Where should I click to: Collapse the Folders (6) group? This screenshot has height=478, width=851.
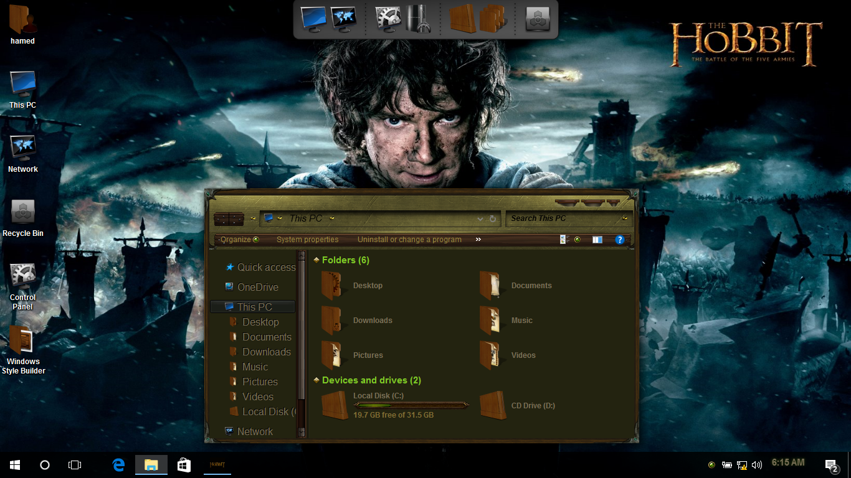[x=316, y=260]
